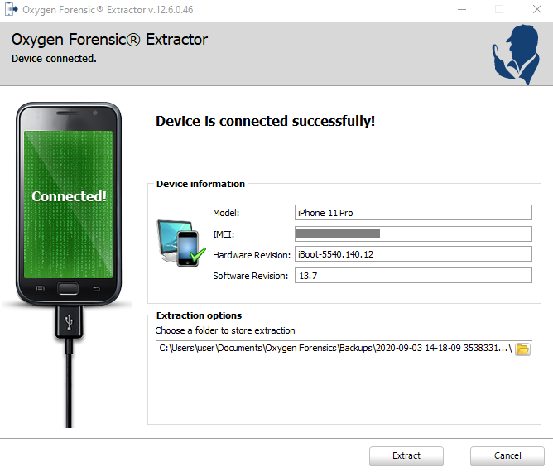Click the Cancel button

coord(507,455)
